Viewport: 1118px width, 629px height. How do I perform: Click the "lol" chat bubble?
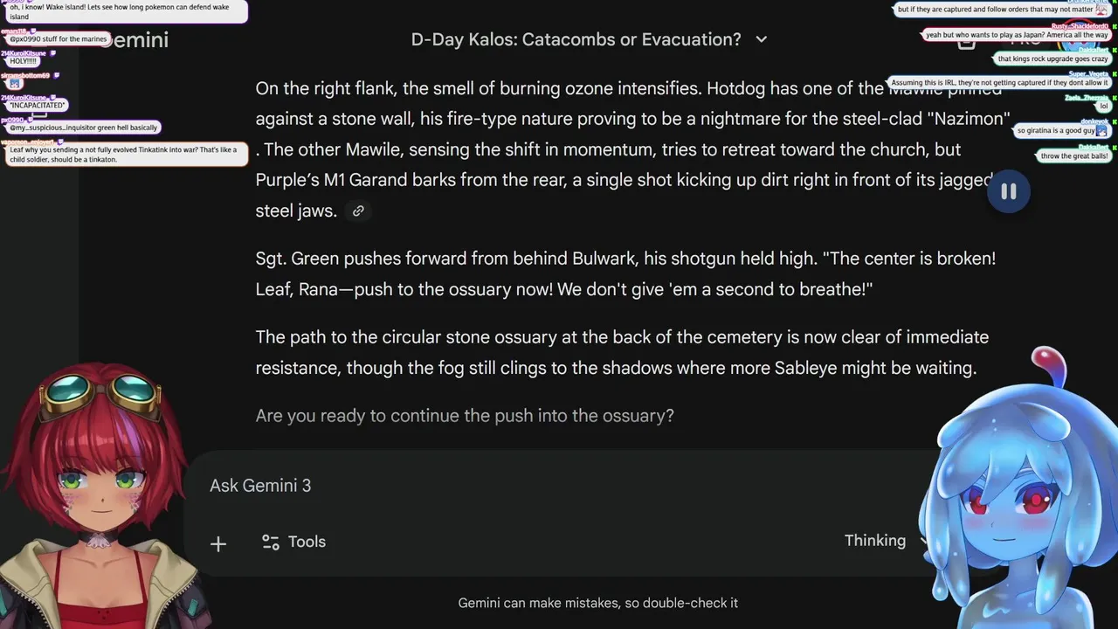1103,106
